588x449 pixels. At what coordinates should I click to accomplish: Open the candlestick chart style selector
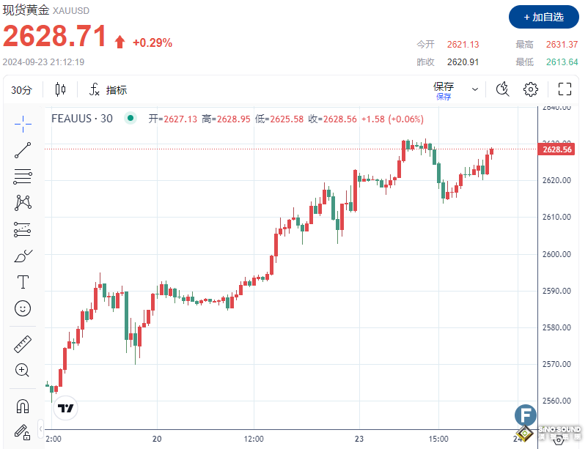tap(60, 89)
